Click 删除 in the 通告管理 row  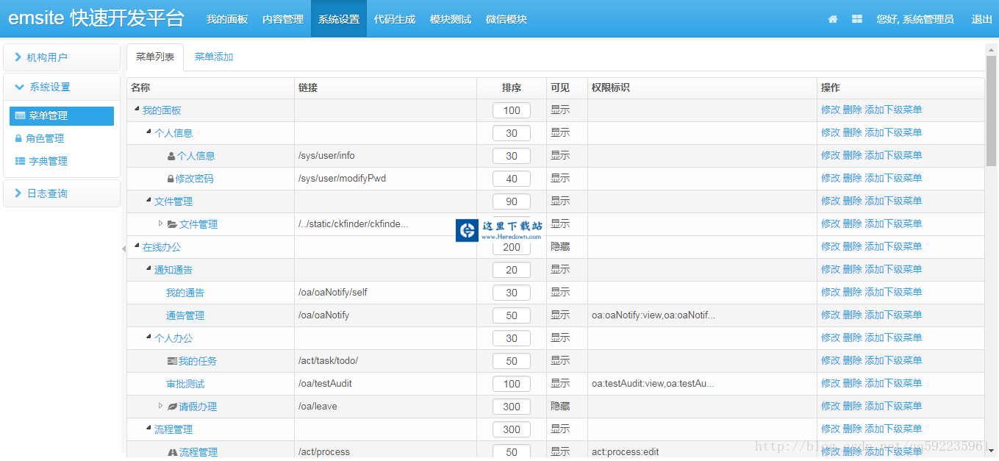point(852,315)
